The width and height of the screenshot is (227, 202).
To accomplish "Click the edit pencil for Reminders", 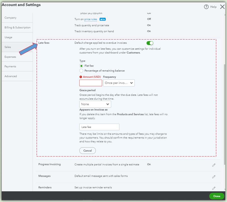I will (214, 188).
